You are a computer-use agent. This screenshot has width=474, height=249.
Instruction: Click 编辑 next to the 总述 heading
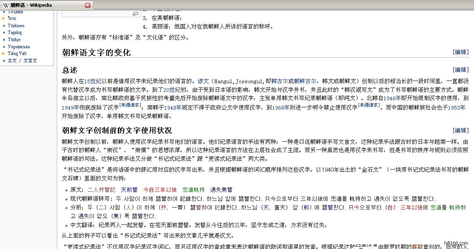pyautogui.click(x=461, y=70)
